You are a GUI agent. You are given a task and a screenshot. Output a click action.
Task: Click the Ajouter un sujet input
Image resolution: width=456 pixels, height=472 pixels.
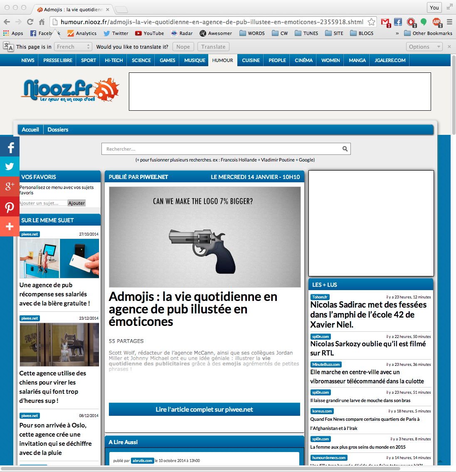click(43, 203)
